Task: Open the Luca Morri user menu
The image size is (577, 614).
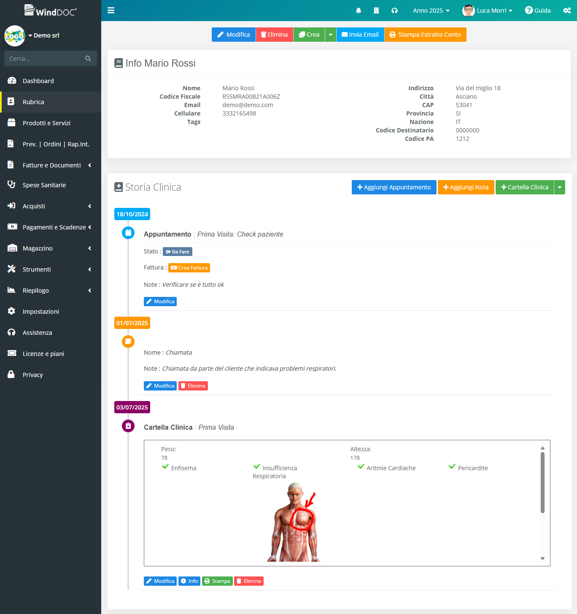Action: [x=494, y=11]
